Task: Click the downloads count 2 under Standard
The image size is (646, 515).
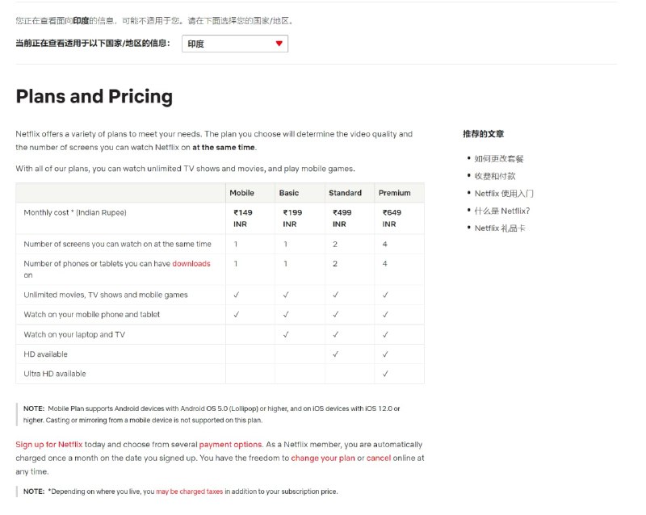Action: pos(335,264)
